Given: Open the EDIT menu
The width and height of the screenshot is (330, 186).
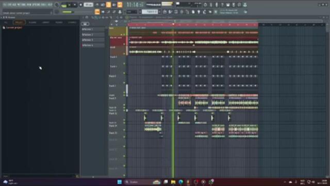Looking at the screenshot, I should point(9,5).
